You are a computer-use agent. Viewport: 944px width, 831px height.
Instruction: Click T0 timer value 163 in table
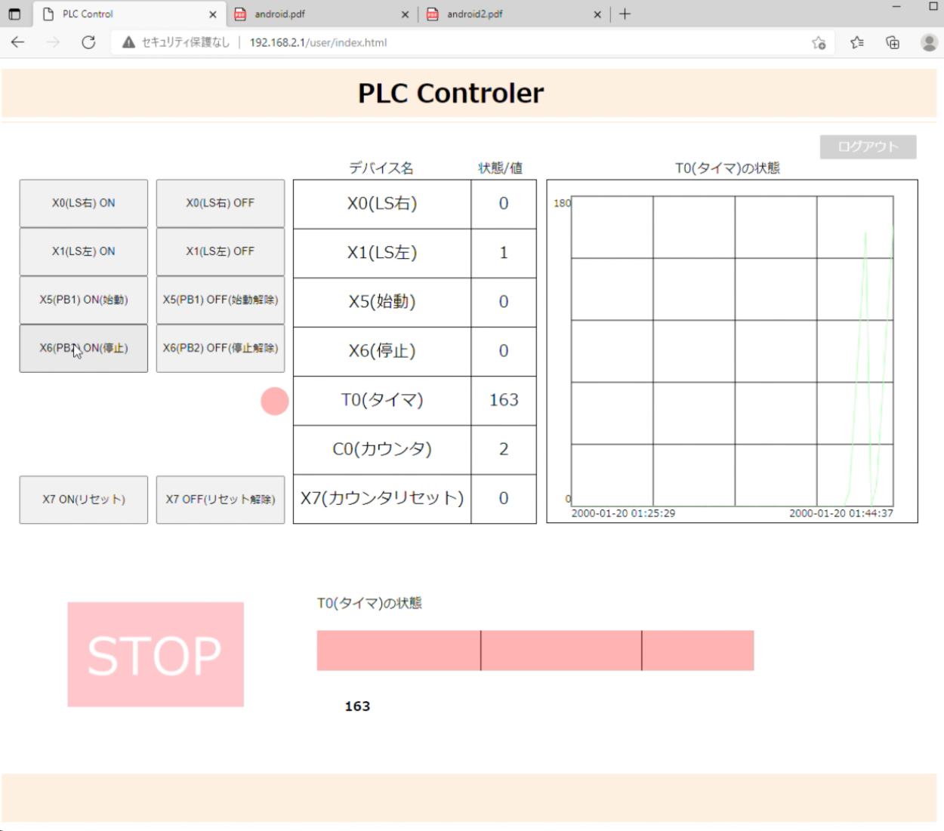(x=504, y=400)
